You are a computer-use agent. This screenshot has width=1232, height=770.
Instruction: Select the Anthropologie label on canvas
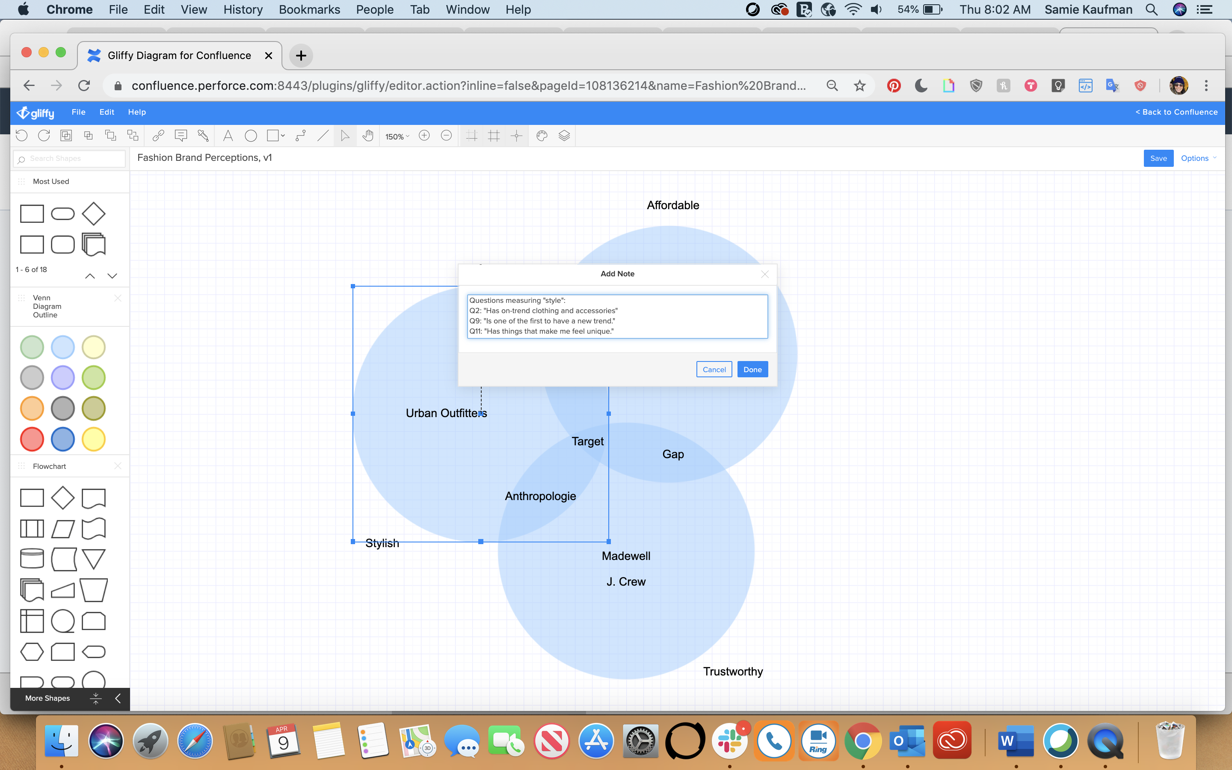pos(540,496)
